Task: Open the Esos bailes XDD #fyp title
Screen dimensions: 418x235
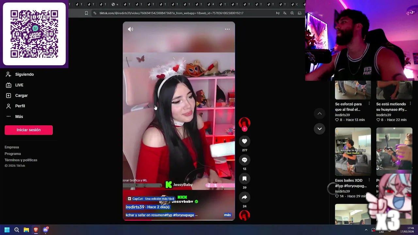Action: 351,183
